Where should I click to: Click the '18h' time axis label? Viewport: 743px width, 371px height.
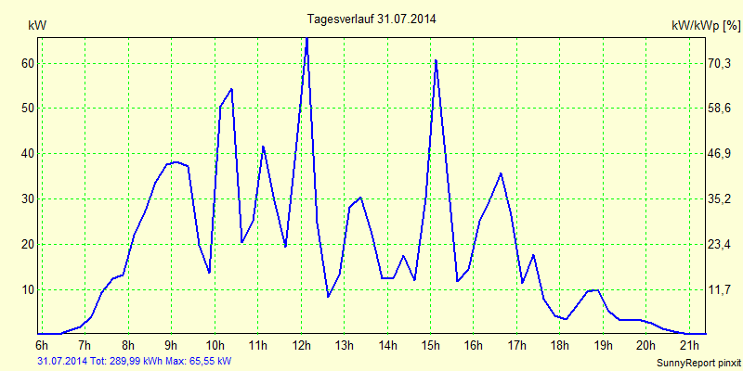(560, 344)
